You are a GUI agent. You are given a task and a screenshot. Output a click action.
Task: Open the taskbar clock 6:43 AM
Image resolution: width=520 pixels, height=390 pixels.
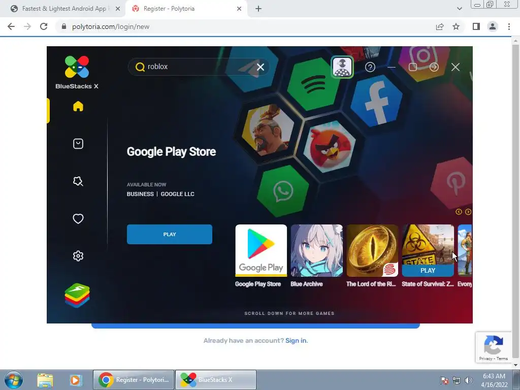coord(494,380)
